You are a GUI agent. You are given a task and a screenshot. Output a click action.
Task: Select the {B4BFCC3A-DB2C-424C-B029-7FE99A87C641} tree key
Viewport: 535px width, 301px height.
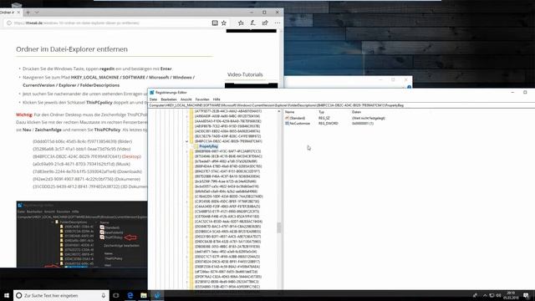click(x=228, y=141)
